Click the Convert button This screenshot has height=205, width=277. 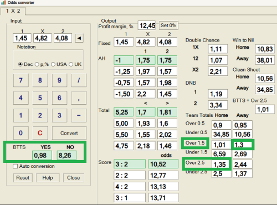pyautogui.click(x=69, y=133)
